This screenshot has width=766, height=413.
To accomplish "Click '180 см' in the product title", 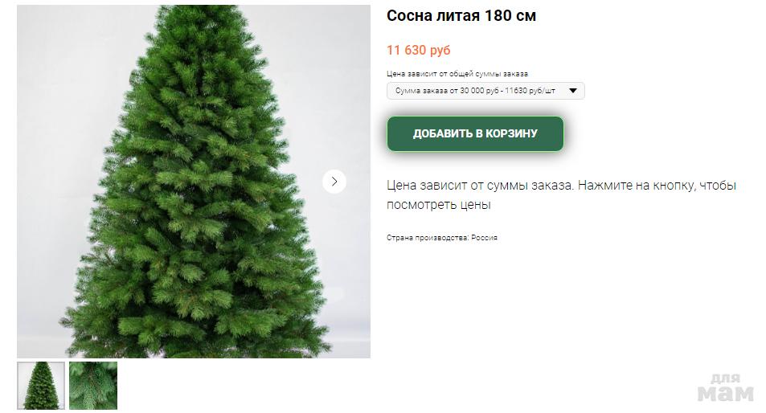I will click(510, 15).
